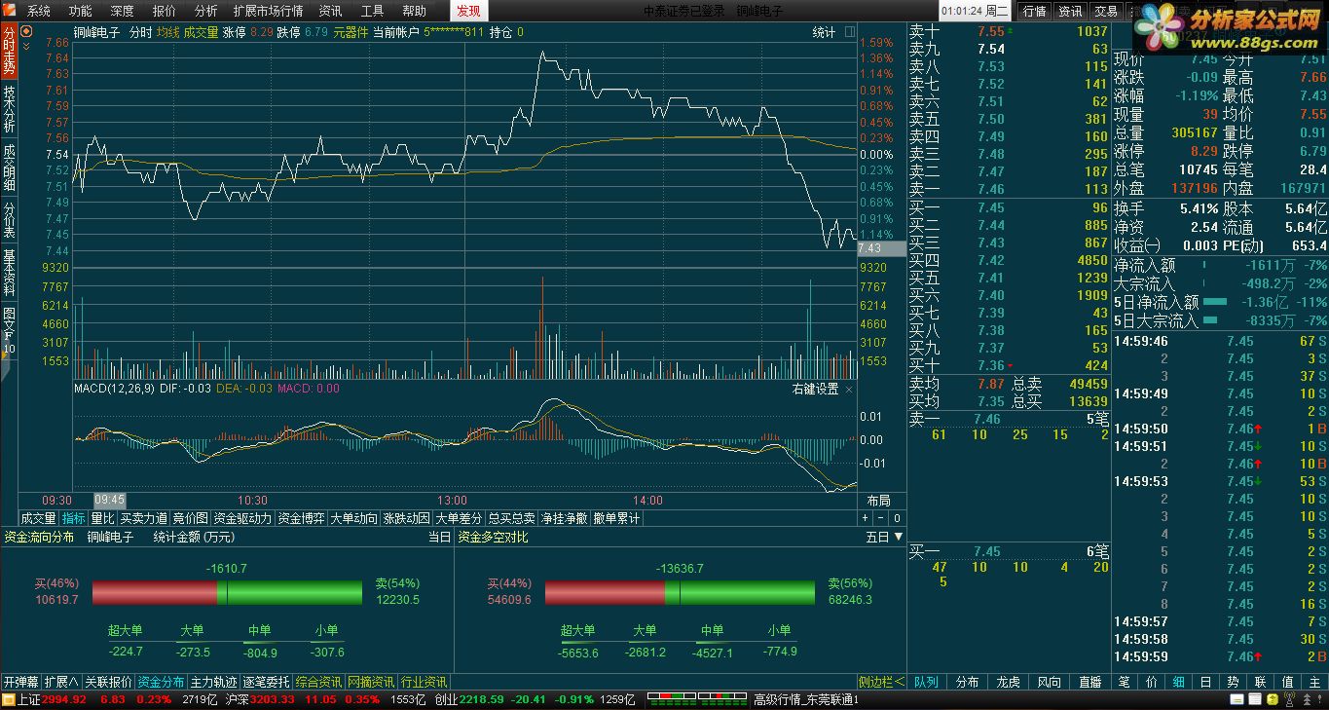Viewport: 1329px width, 710px height.
Task: Select the 队列 tab under order book
Action: 926,682
